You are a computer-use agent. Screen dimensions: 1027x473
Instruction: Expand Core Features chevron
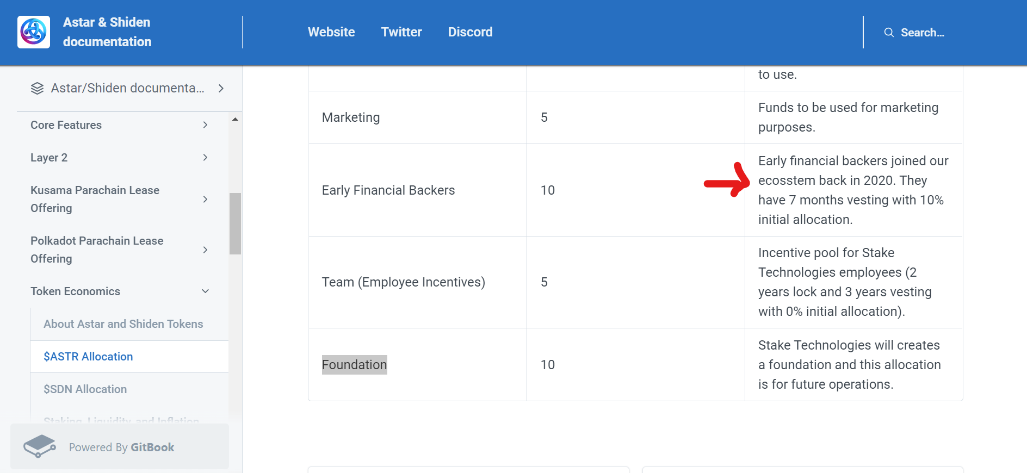tap(205, 125)
